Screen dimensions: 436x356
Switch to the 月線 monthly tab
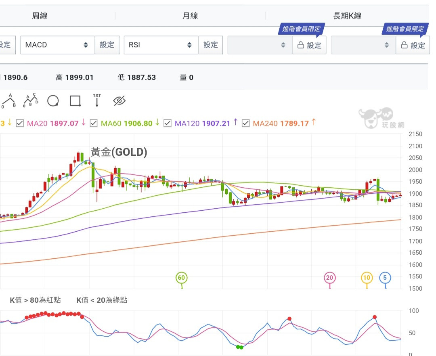point(190,16)
